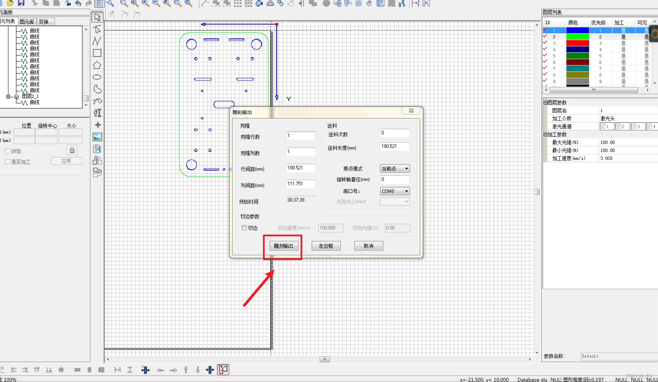The height and width of the screenshot is (382, 658).
Task: Collapse the 图层参数 section
Action: pos(545,103)
